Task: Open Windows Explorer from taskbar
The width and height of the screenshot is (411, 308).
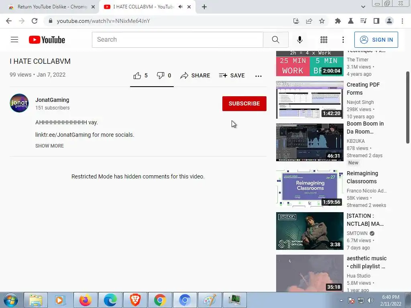Action: (36, 300)
